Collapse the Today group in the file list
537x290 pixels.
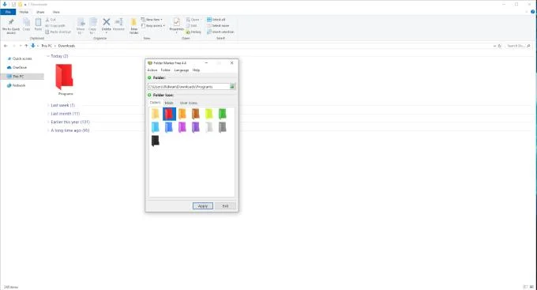point(48,56)
